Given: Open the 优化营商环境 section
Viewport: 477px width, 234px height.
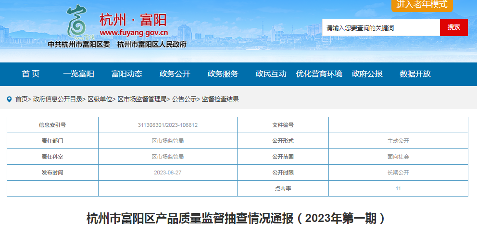Looking at the screenshot, I should pyautogui.click(x=319, y=74).
